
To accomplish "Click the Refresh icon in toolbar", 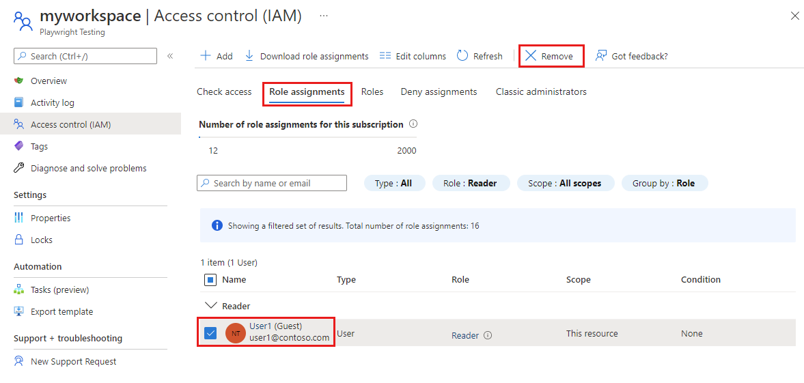I will click(462, 56).
